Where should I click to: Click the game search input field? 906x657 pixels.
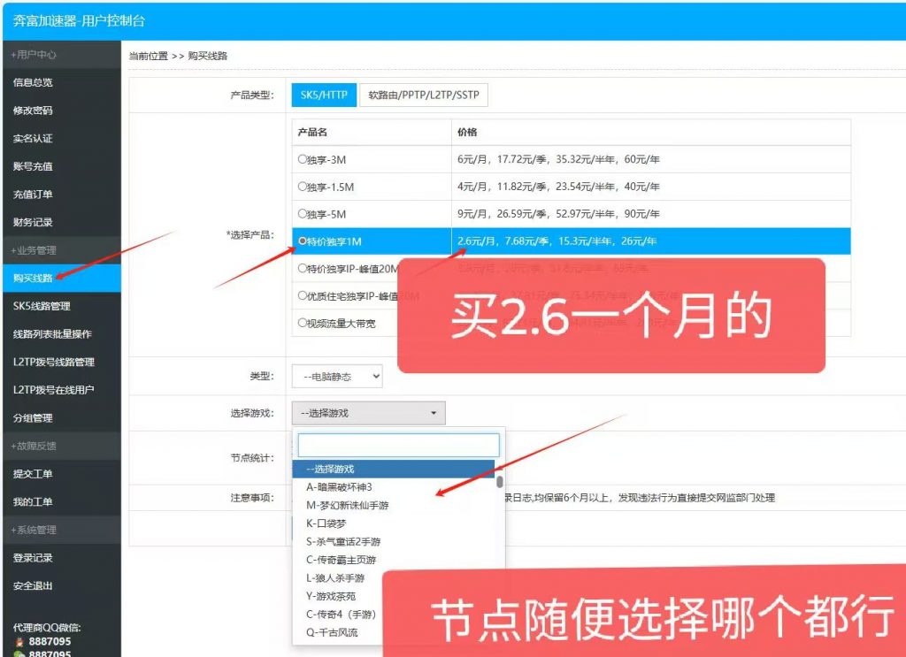click(398, 445)
